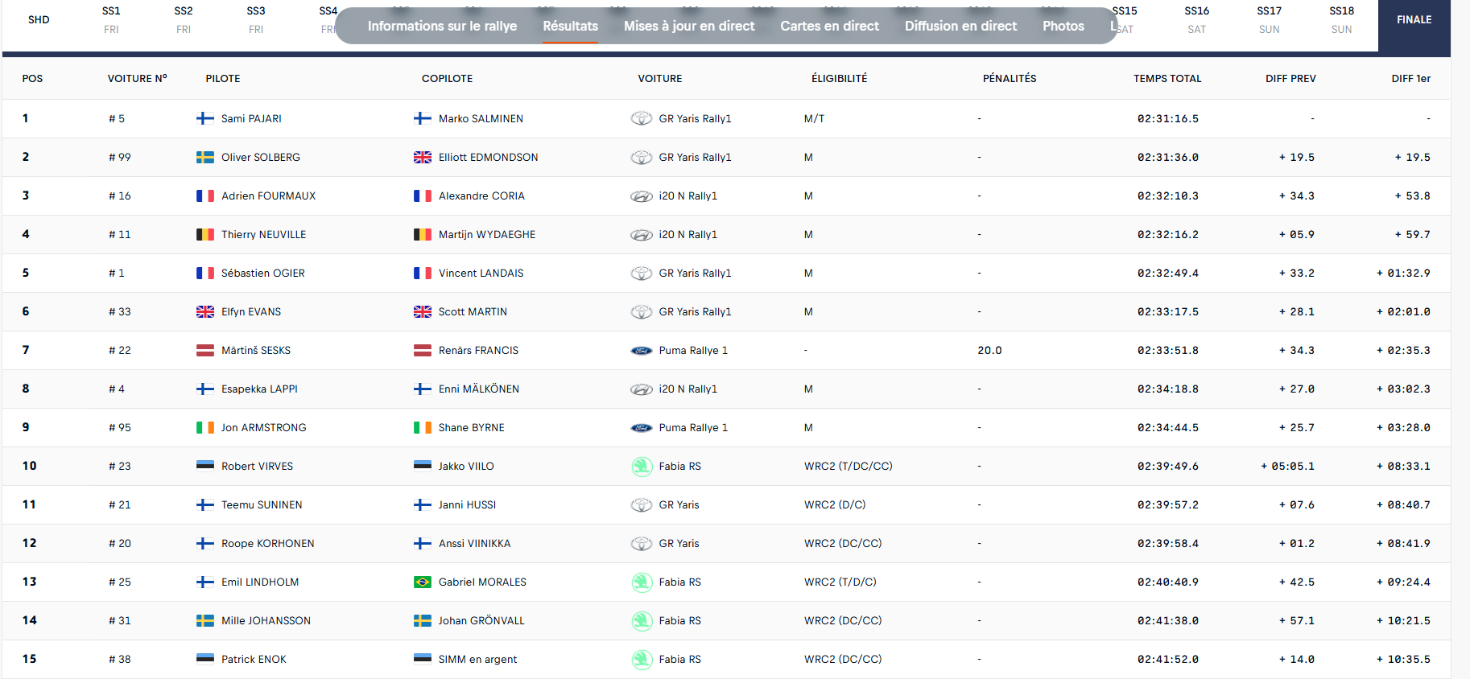Screen dimensions: 1470x679
Task: Click driver name Esapekka LAPPI
Action: (259, 389)
